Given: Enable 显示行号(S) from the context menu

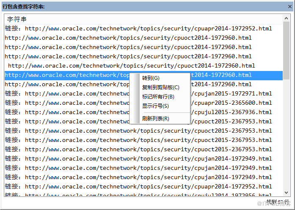Looking at the screenshot, I should [x=160, y=106].
